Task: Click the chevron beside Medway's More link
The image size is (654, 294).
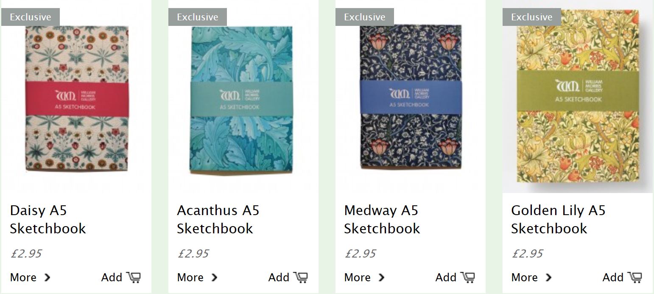Action: 381,277
